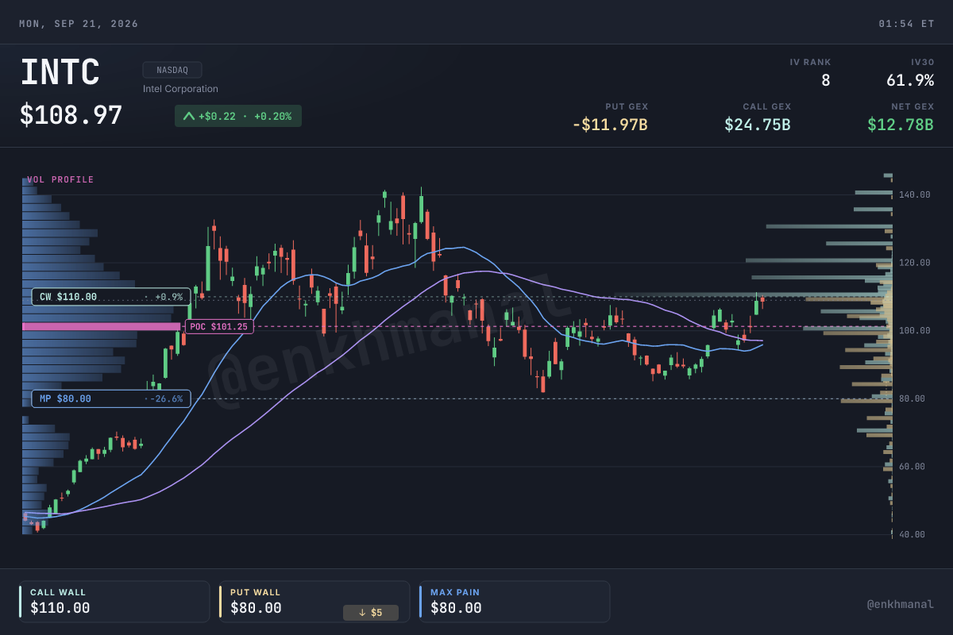Click the Intel Corporation company name
953x635 pixels.
coord(180,89)
